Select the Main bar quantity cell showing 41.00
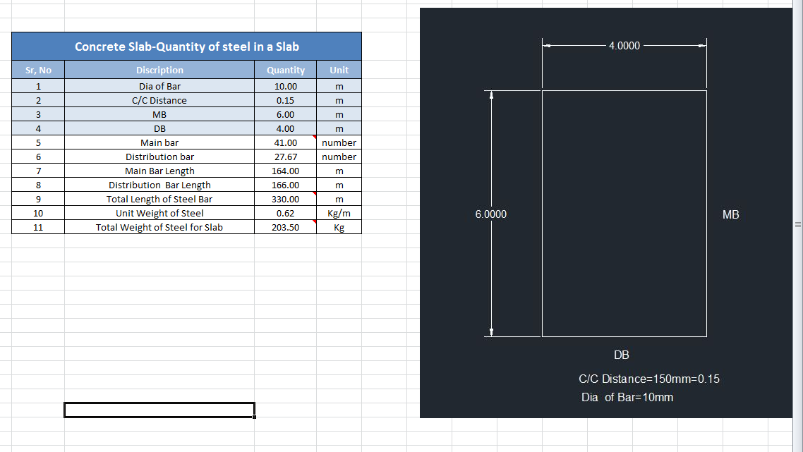 coord(285,142)
